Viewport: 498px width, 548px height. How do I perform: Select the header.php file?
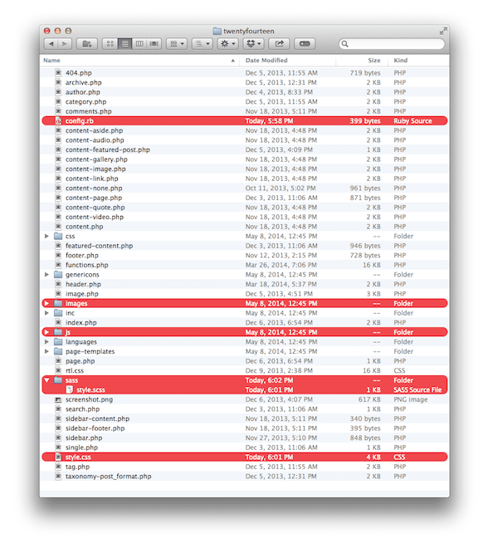coord(245,284)
